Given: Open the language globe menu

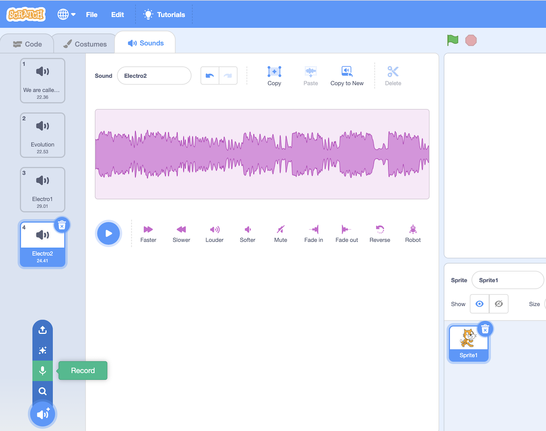Looking at the screenshot, I should pyautogui.click(x=66, y=15).
